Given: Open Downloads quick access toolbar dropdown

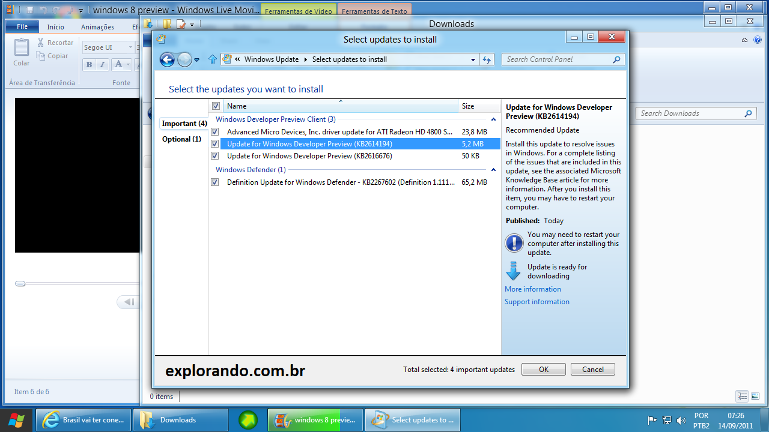Looking at the screenshot, I should (x=192, y=25).
